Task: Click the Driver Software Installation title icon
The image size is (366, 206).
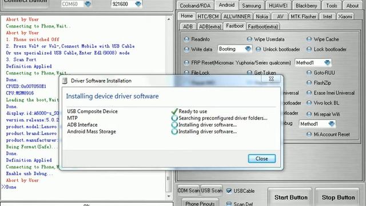Action: [65, 81]
